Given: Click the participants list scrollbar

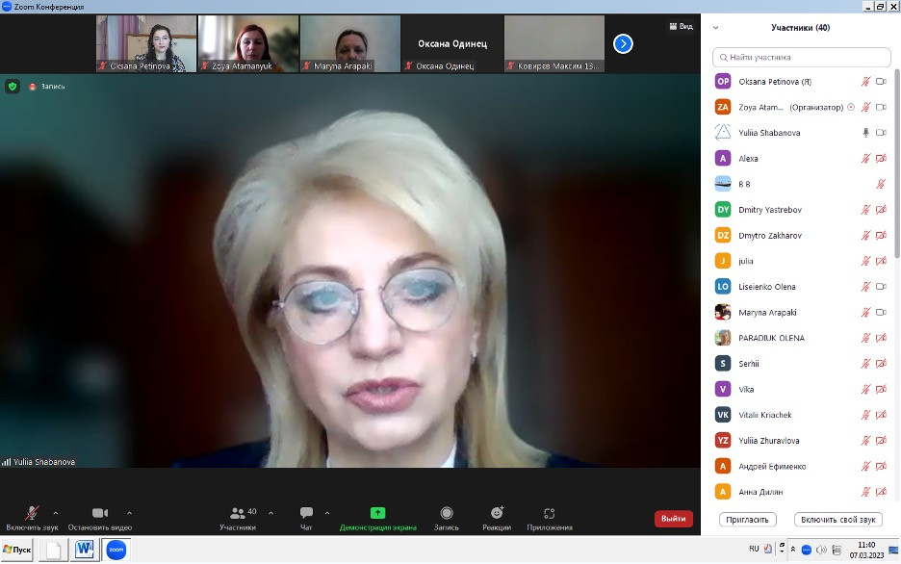Looking at the screenshot, I should tap(897, 164).
